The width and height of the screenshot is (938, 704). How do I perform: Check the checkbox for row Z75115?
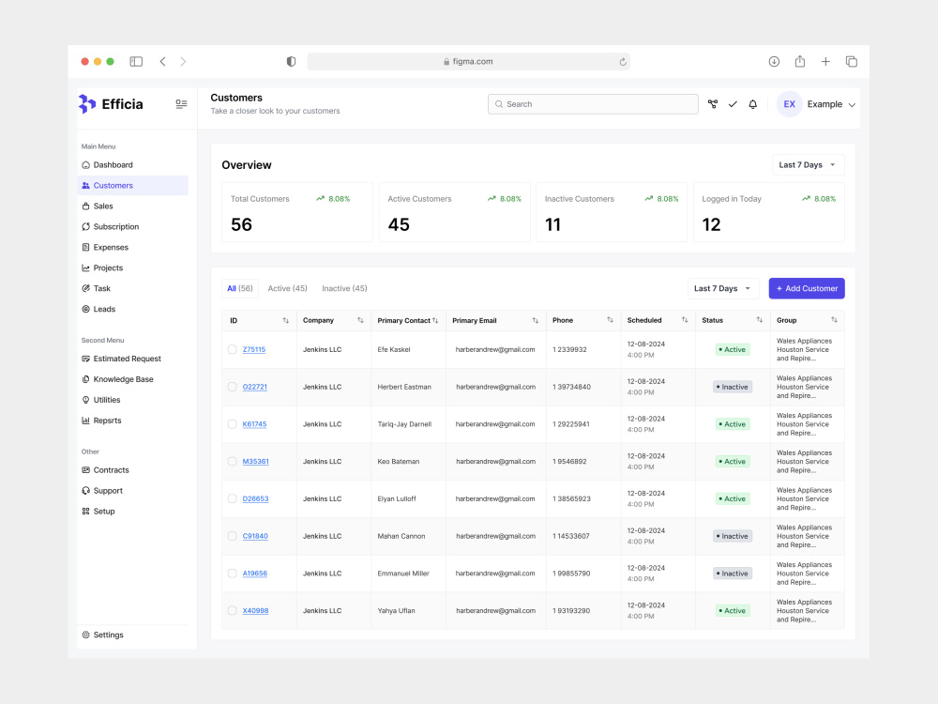point(232,349)
